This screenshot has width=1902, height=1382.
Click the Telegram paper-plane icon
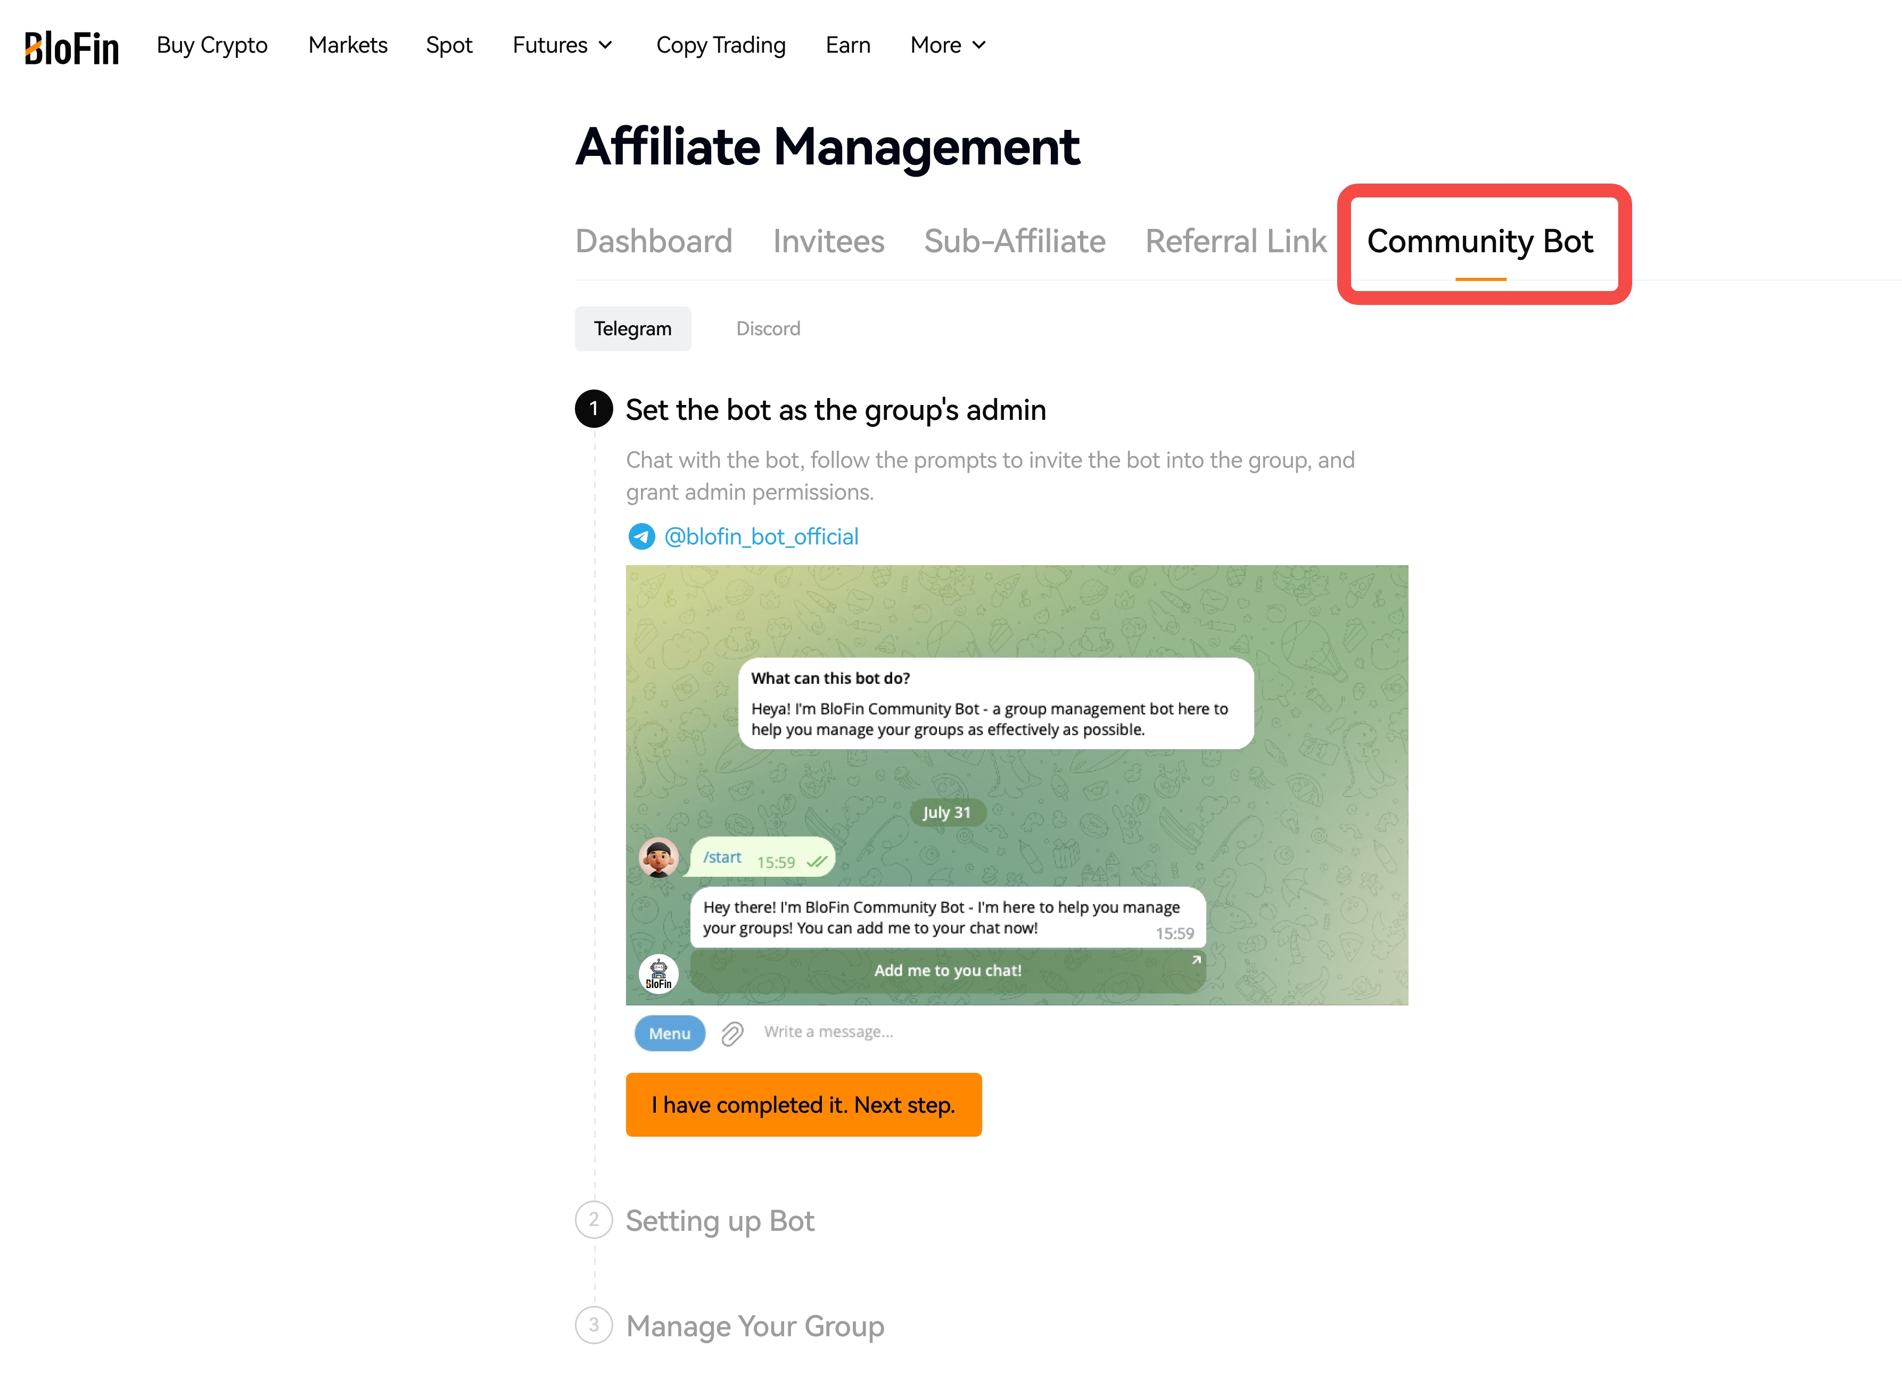point(641,537)
